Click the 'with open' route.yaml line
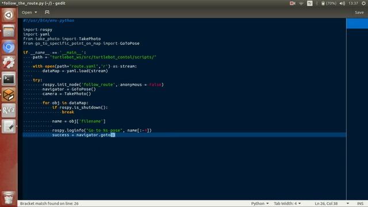This screenshot has width=368, height=207. pyautogui.click(x=85, y=67)
